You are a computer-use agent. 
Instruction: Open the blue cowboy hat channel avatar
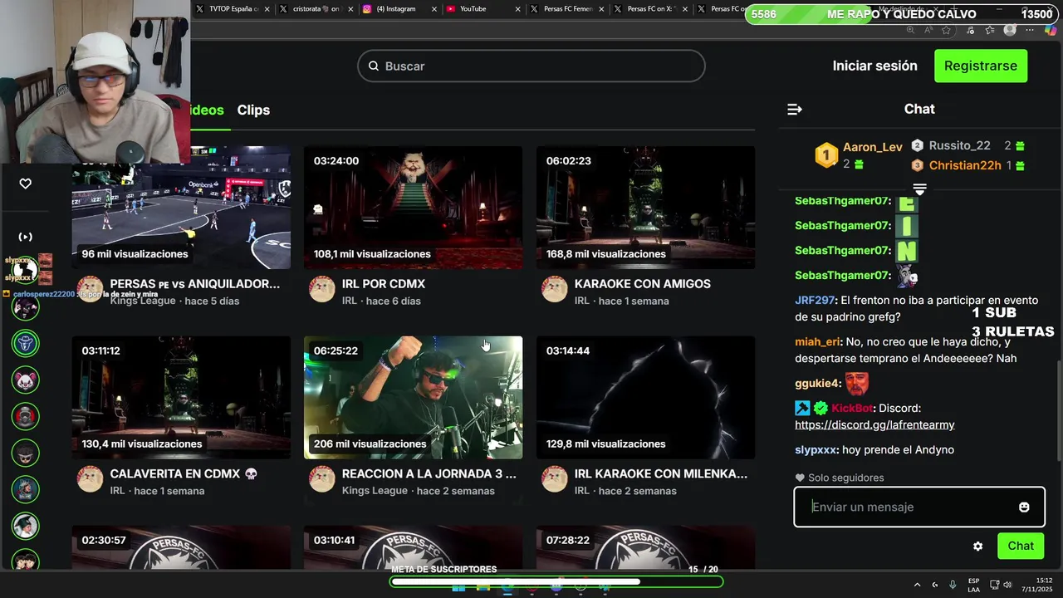[26, 343]
